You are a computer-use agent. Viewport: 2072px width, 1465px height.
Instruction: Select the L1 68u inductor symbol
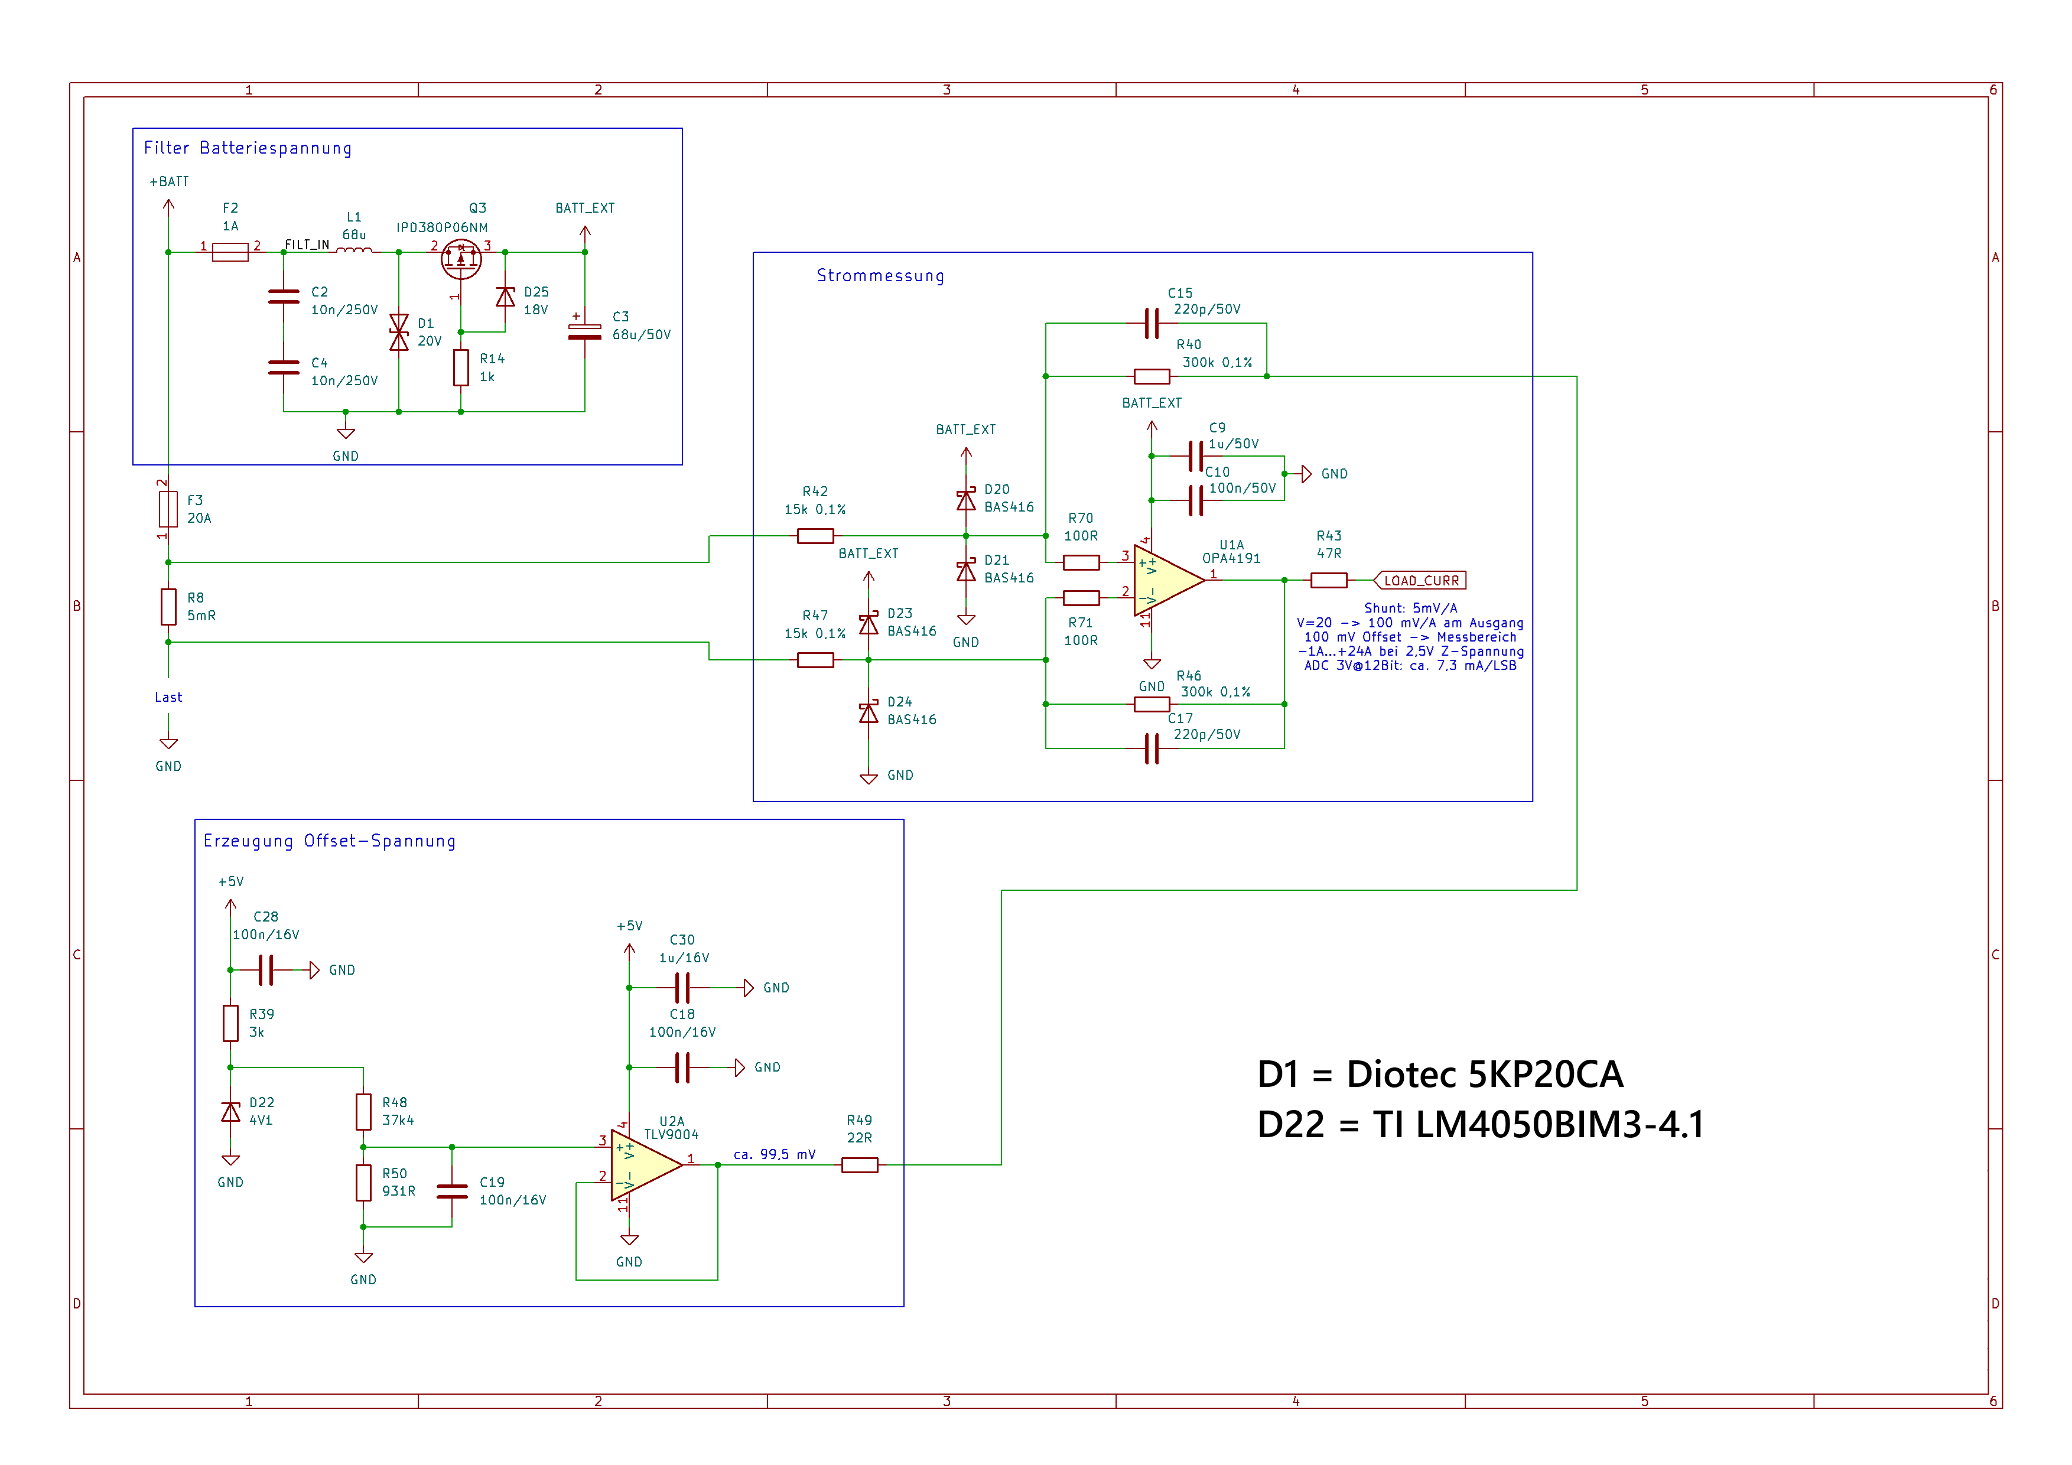point(354,252)
